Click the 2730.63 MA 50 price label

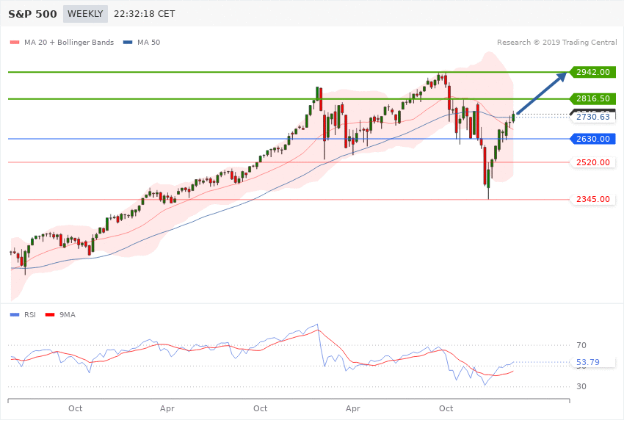tap(593, 117)
